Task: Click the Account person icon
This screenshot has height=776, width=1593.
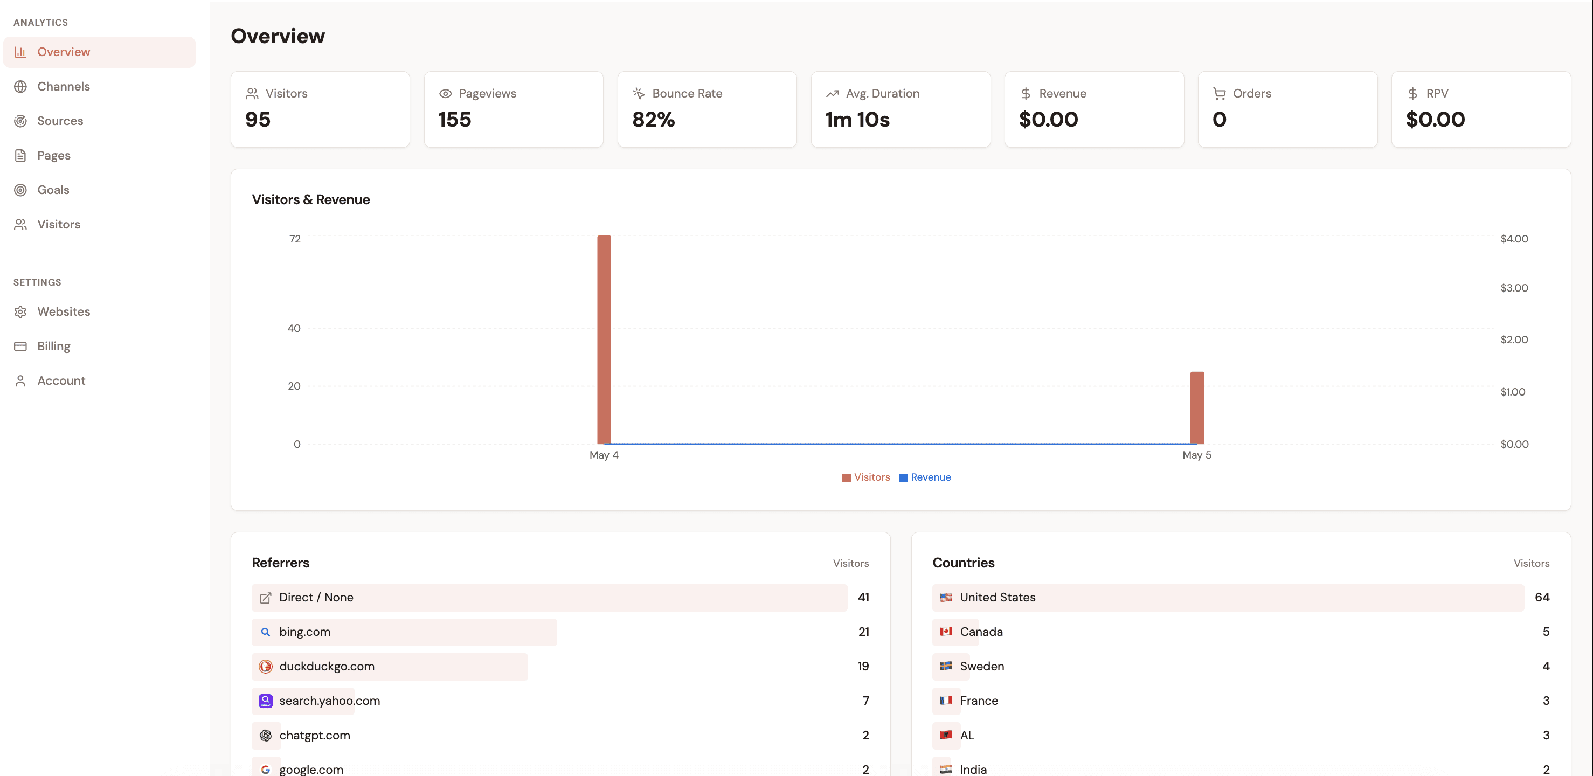Action: [20, 381]
